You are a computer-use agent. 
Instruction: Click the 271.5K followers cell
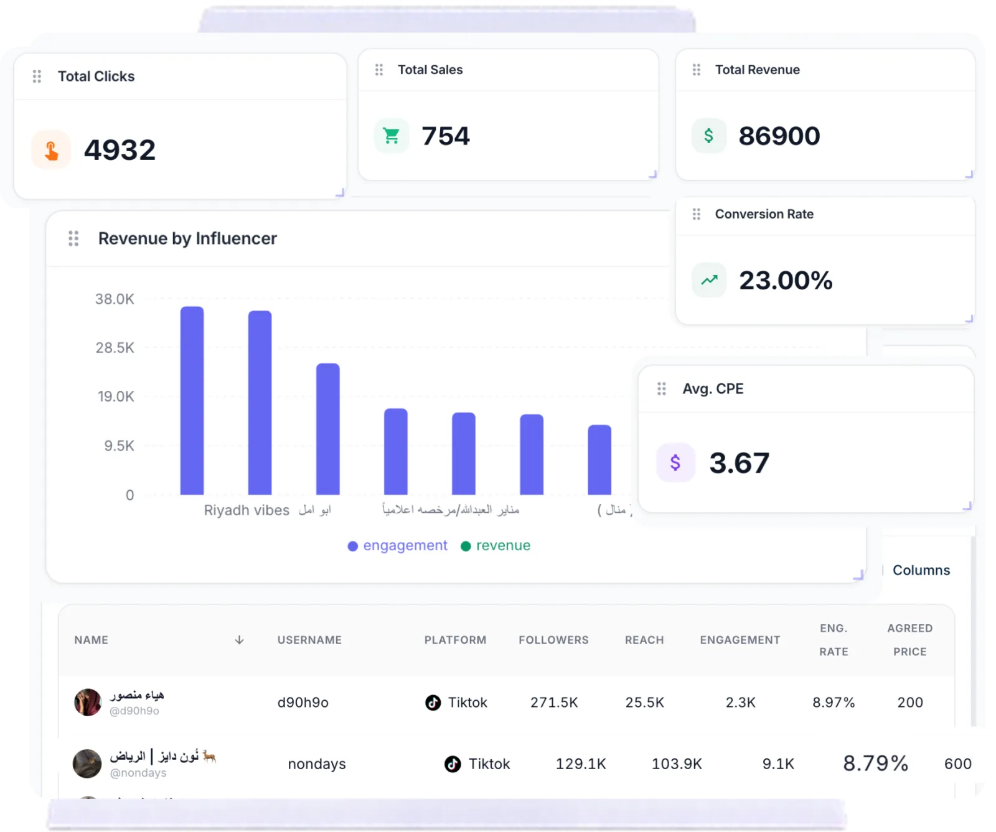(554, 703)
